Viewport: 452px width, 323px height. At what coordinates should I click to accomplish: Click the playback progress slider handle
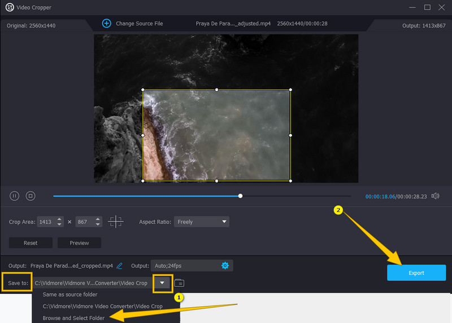[241, 196]
